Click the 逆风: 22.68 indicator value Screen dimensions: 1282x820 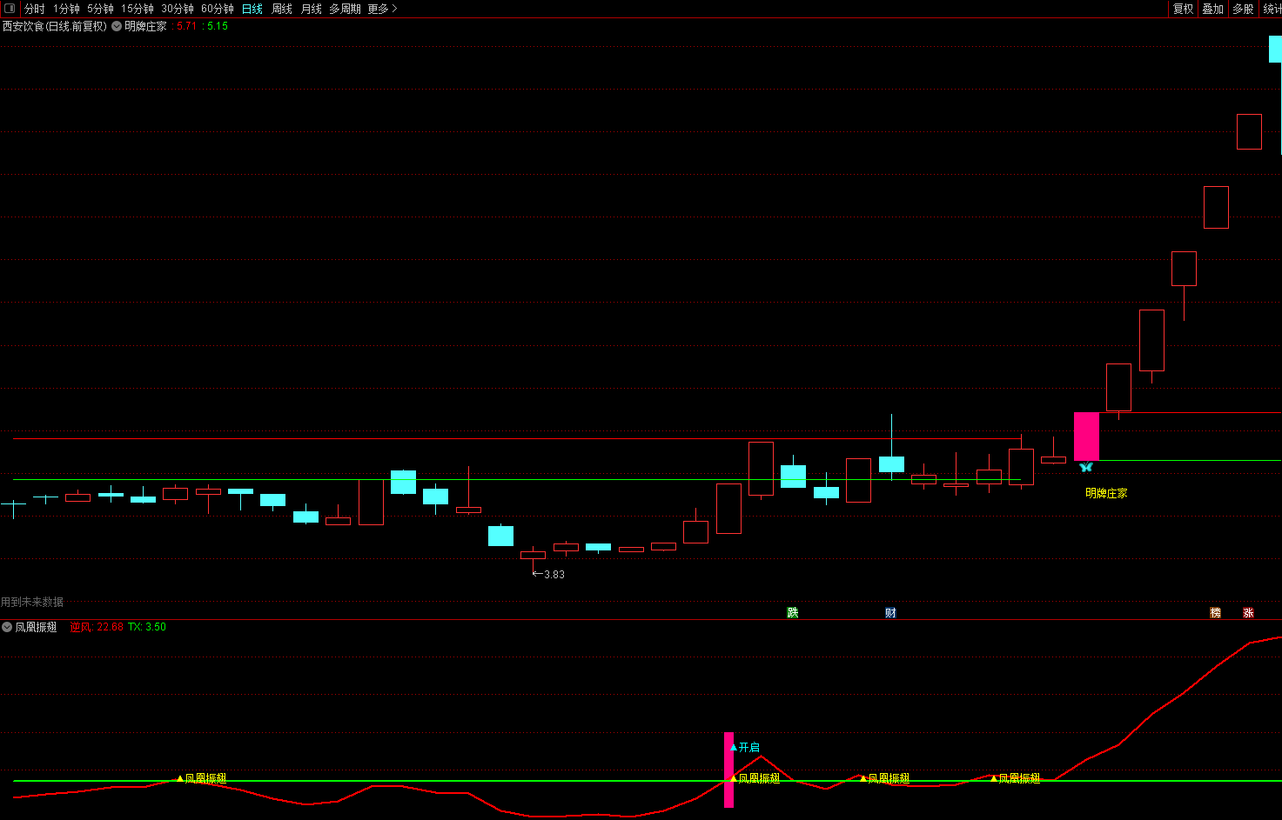click(97, 627)
